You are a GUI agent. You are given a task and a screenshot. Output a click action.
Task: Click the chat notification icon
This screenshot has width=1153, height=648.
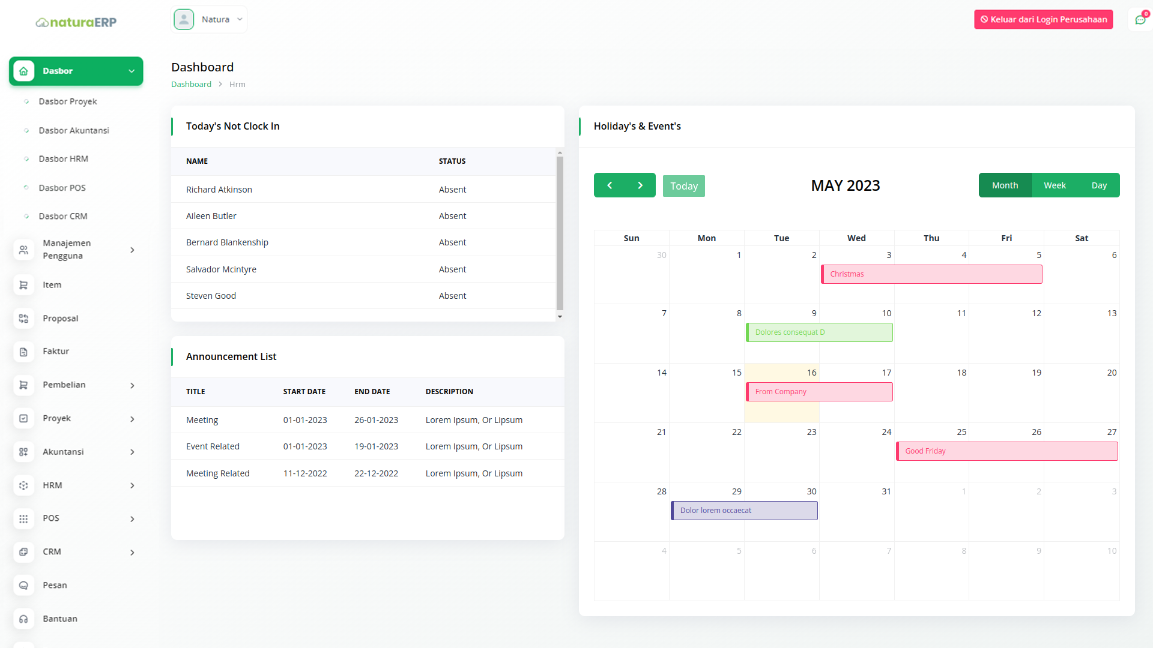(x=1140, y=20)
